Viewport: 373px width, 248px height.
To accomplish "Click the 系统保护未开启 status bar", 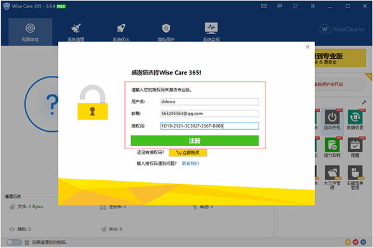I will (341, 84).
